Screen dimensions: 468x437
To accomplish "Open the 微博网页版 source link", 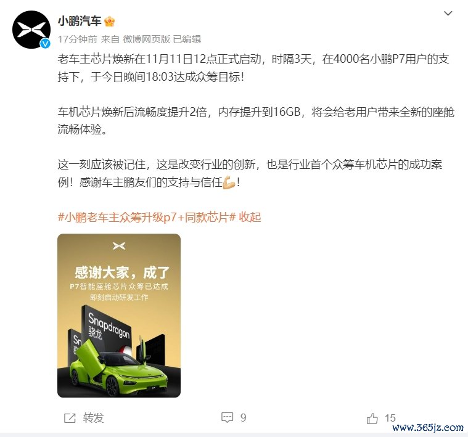I will point(146,39).
